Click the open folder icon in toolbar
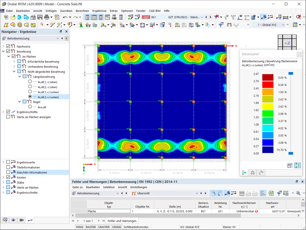 13,17
